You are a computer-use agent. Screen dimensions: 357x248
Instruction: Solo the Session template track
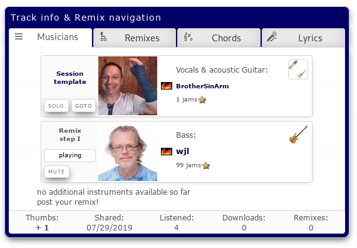pos(56,106)
